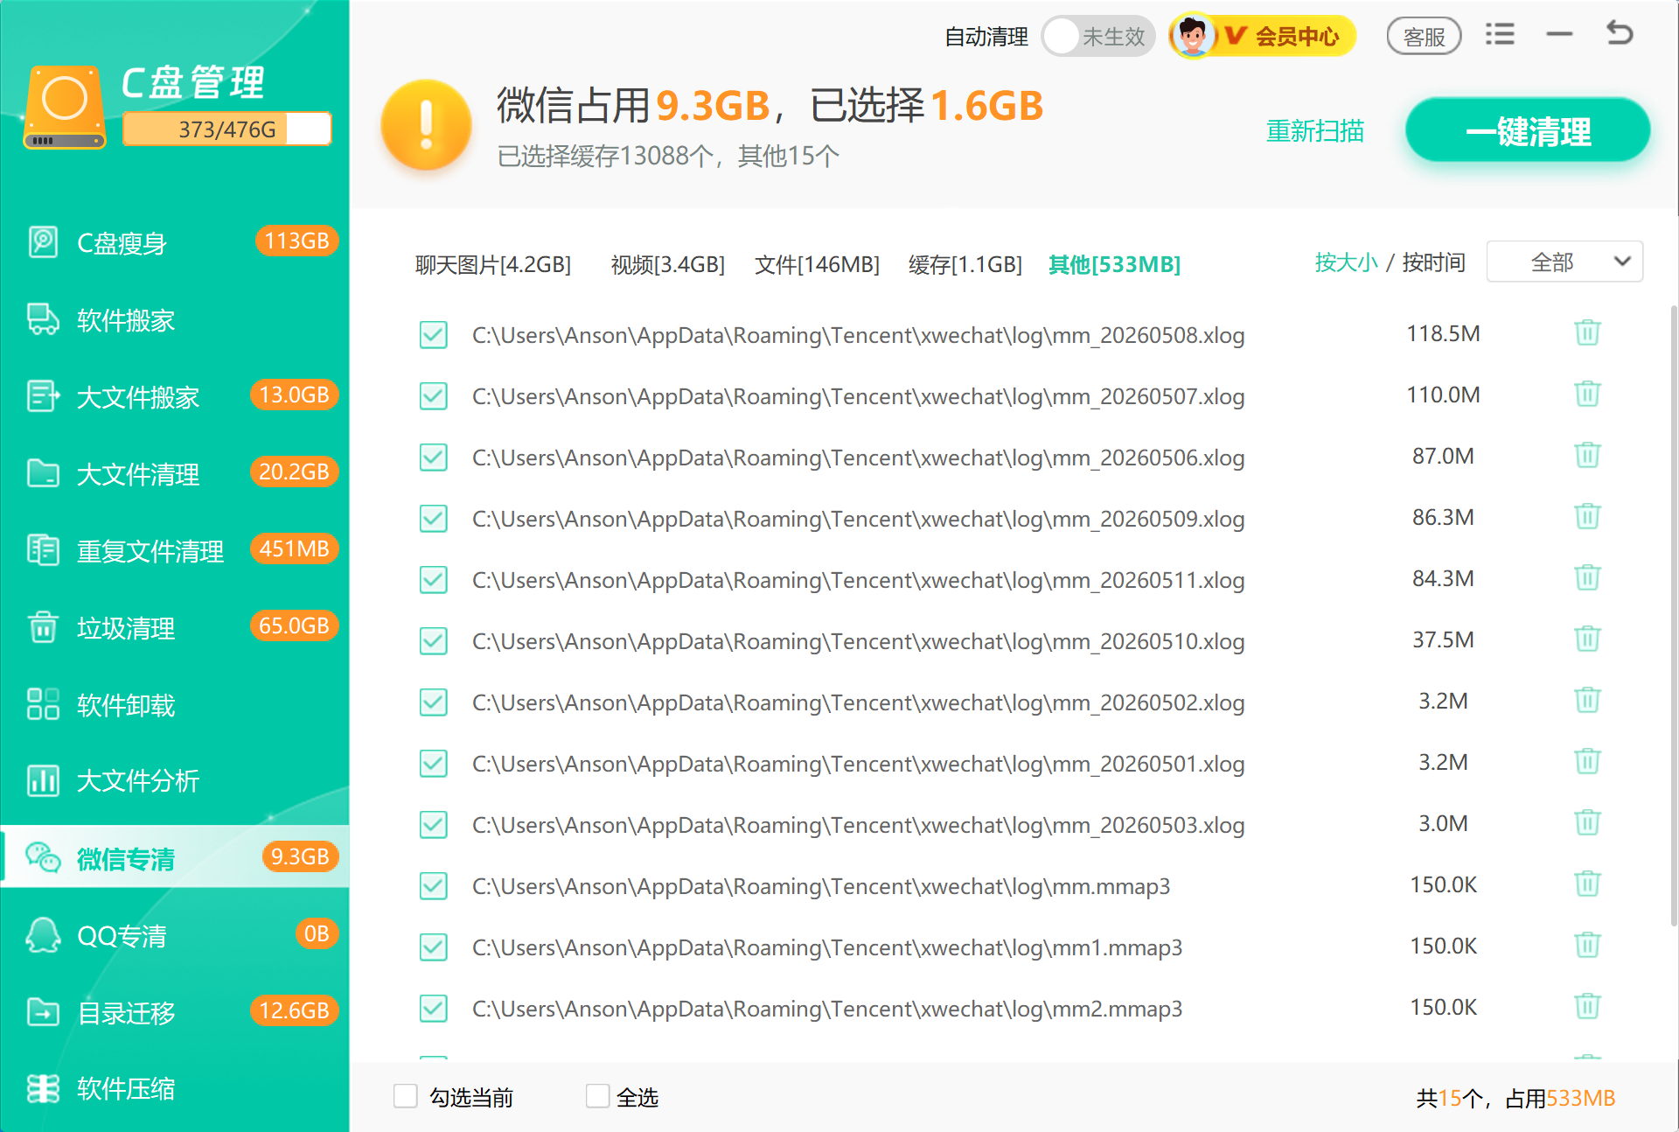This screenshot has height=1132, width=1679.
Task: Uncheck mm_20260506.xlog checkbox
Action: click(x=434, y=458)
